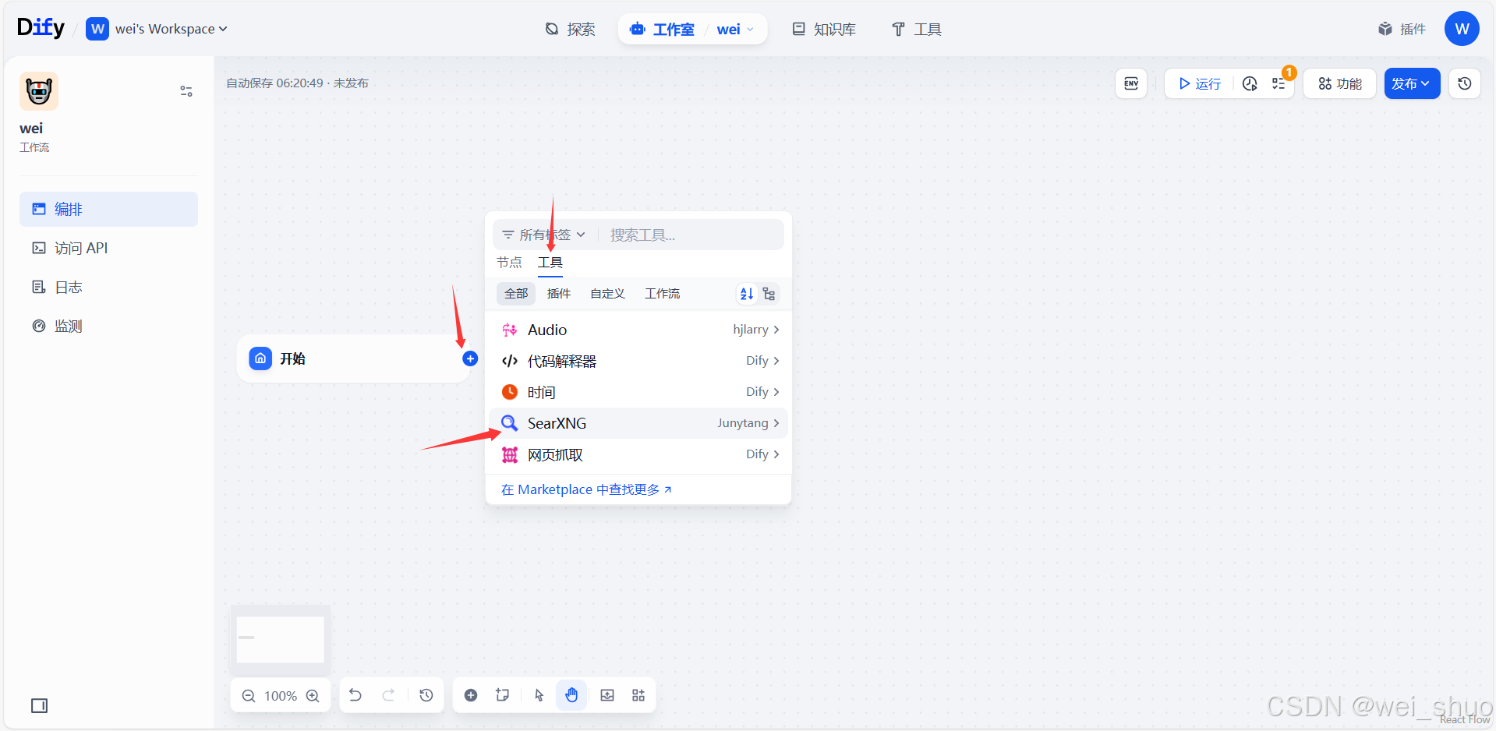Switch to the 自定义 tools filter

607,293
